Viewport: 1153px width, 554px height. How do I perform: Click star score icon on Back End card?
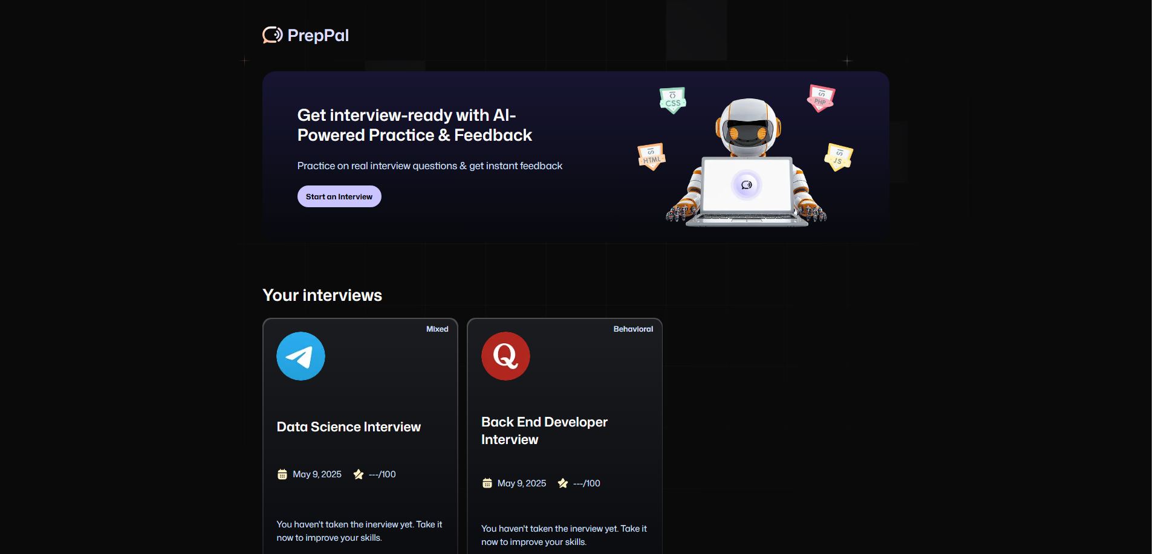click(563, 483)
